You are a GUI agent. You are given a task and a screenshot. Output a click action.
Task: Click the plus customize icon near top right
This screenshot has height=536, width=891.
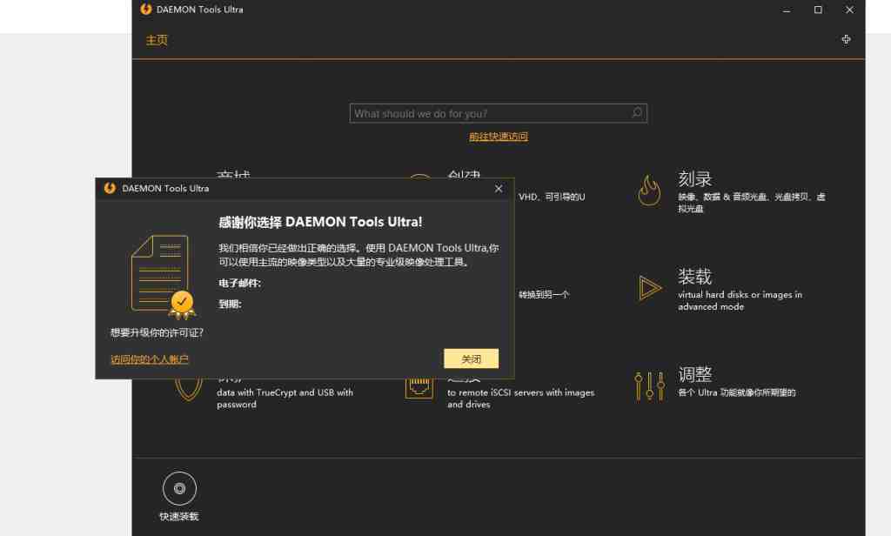(846, 39)
